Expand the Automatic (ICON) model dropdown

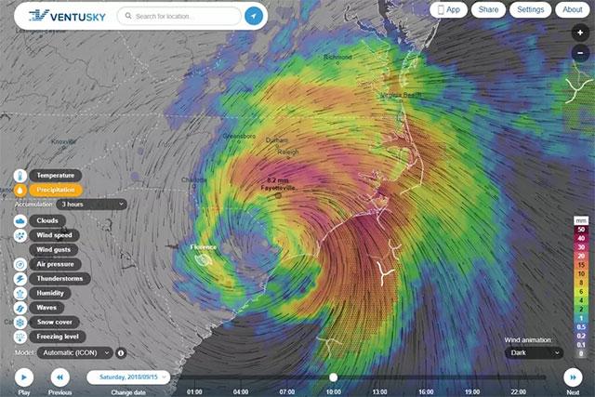pos(75,353)
